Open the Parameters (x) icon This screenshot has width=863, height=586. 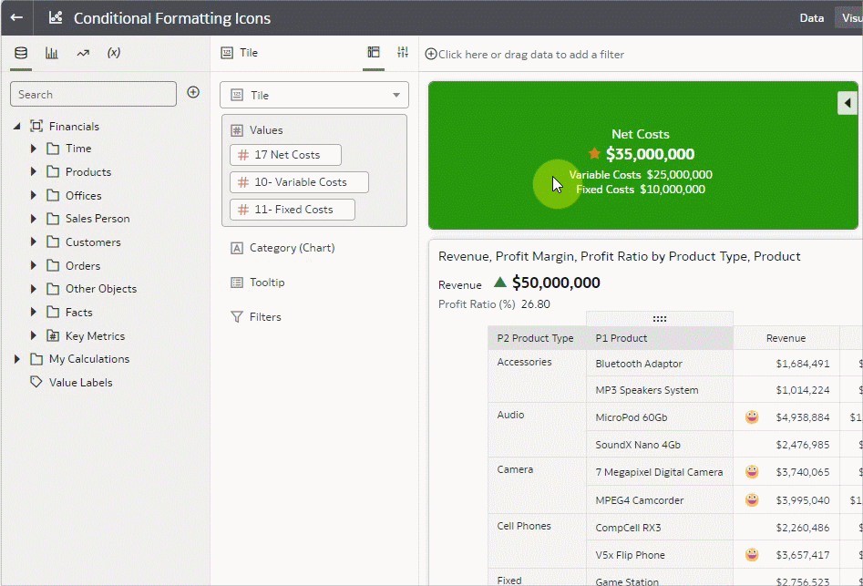click(114, 53)
